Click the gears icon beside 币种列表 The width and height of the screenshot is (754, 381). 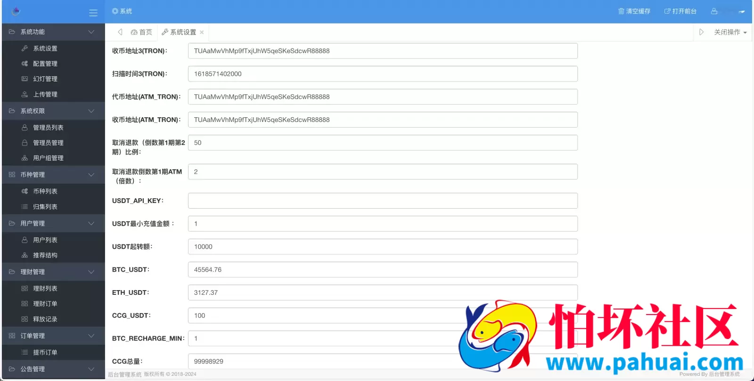coord(25,191)
